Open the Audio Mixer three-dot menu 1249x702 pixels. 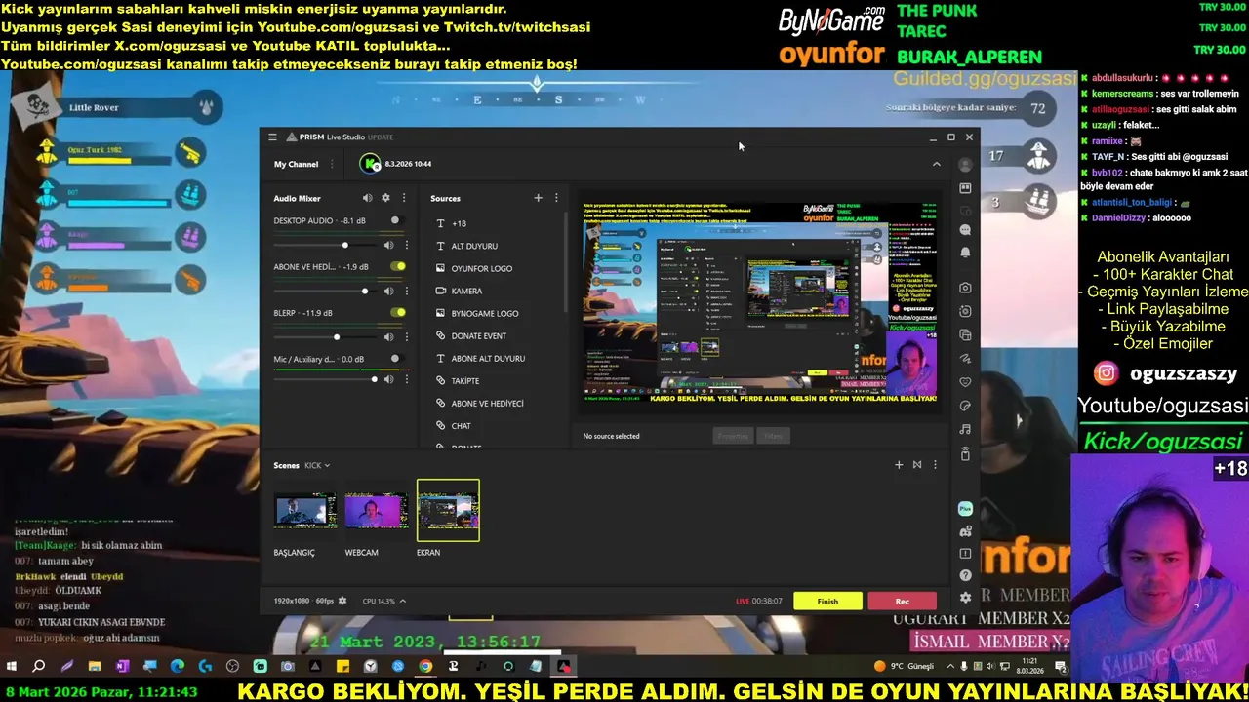[404, 198]
